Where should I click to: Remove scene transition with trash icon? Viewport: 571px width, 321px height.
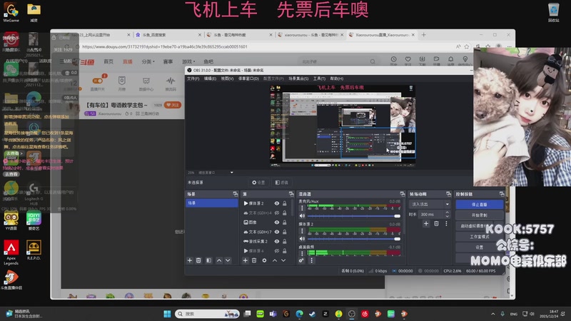click(436, 223)
